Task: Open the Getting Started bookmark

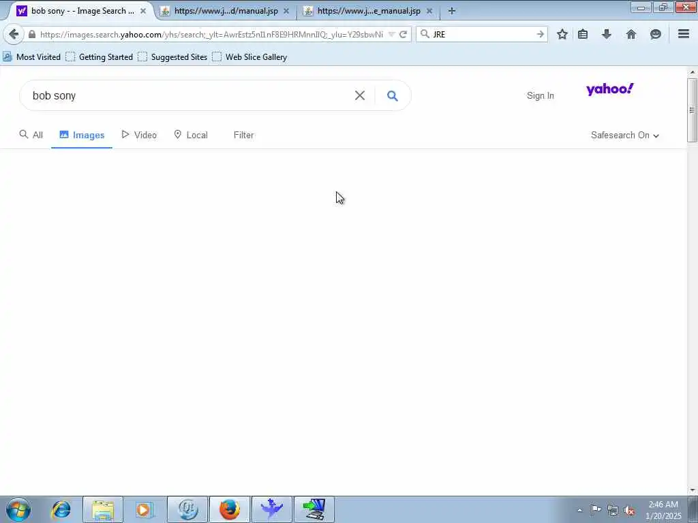Action: pyautogui.click(x=100, y=57)
